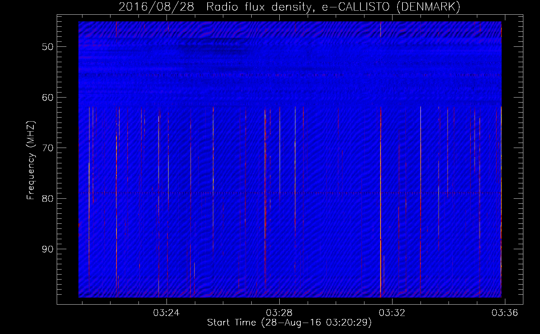Click the 03:28 time tick label
540x334 pixels.
(279, 313)
